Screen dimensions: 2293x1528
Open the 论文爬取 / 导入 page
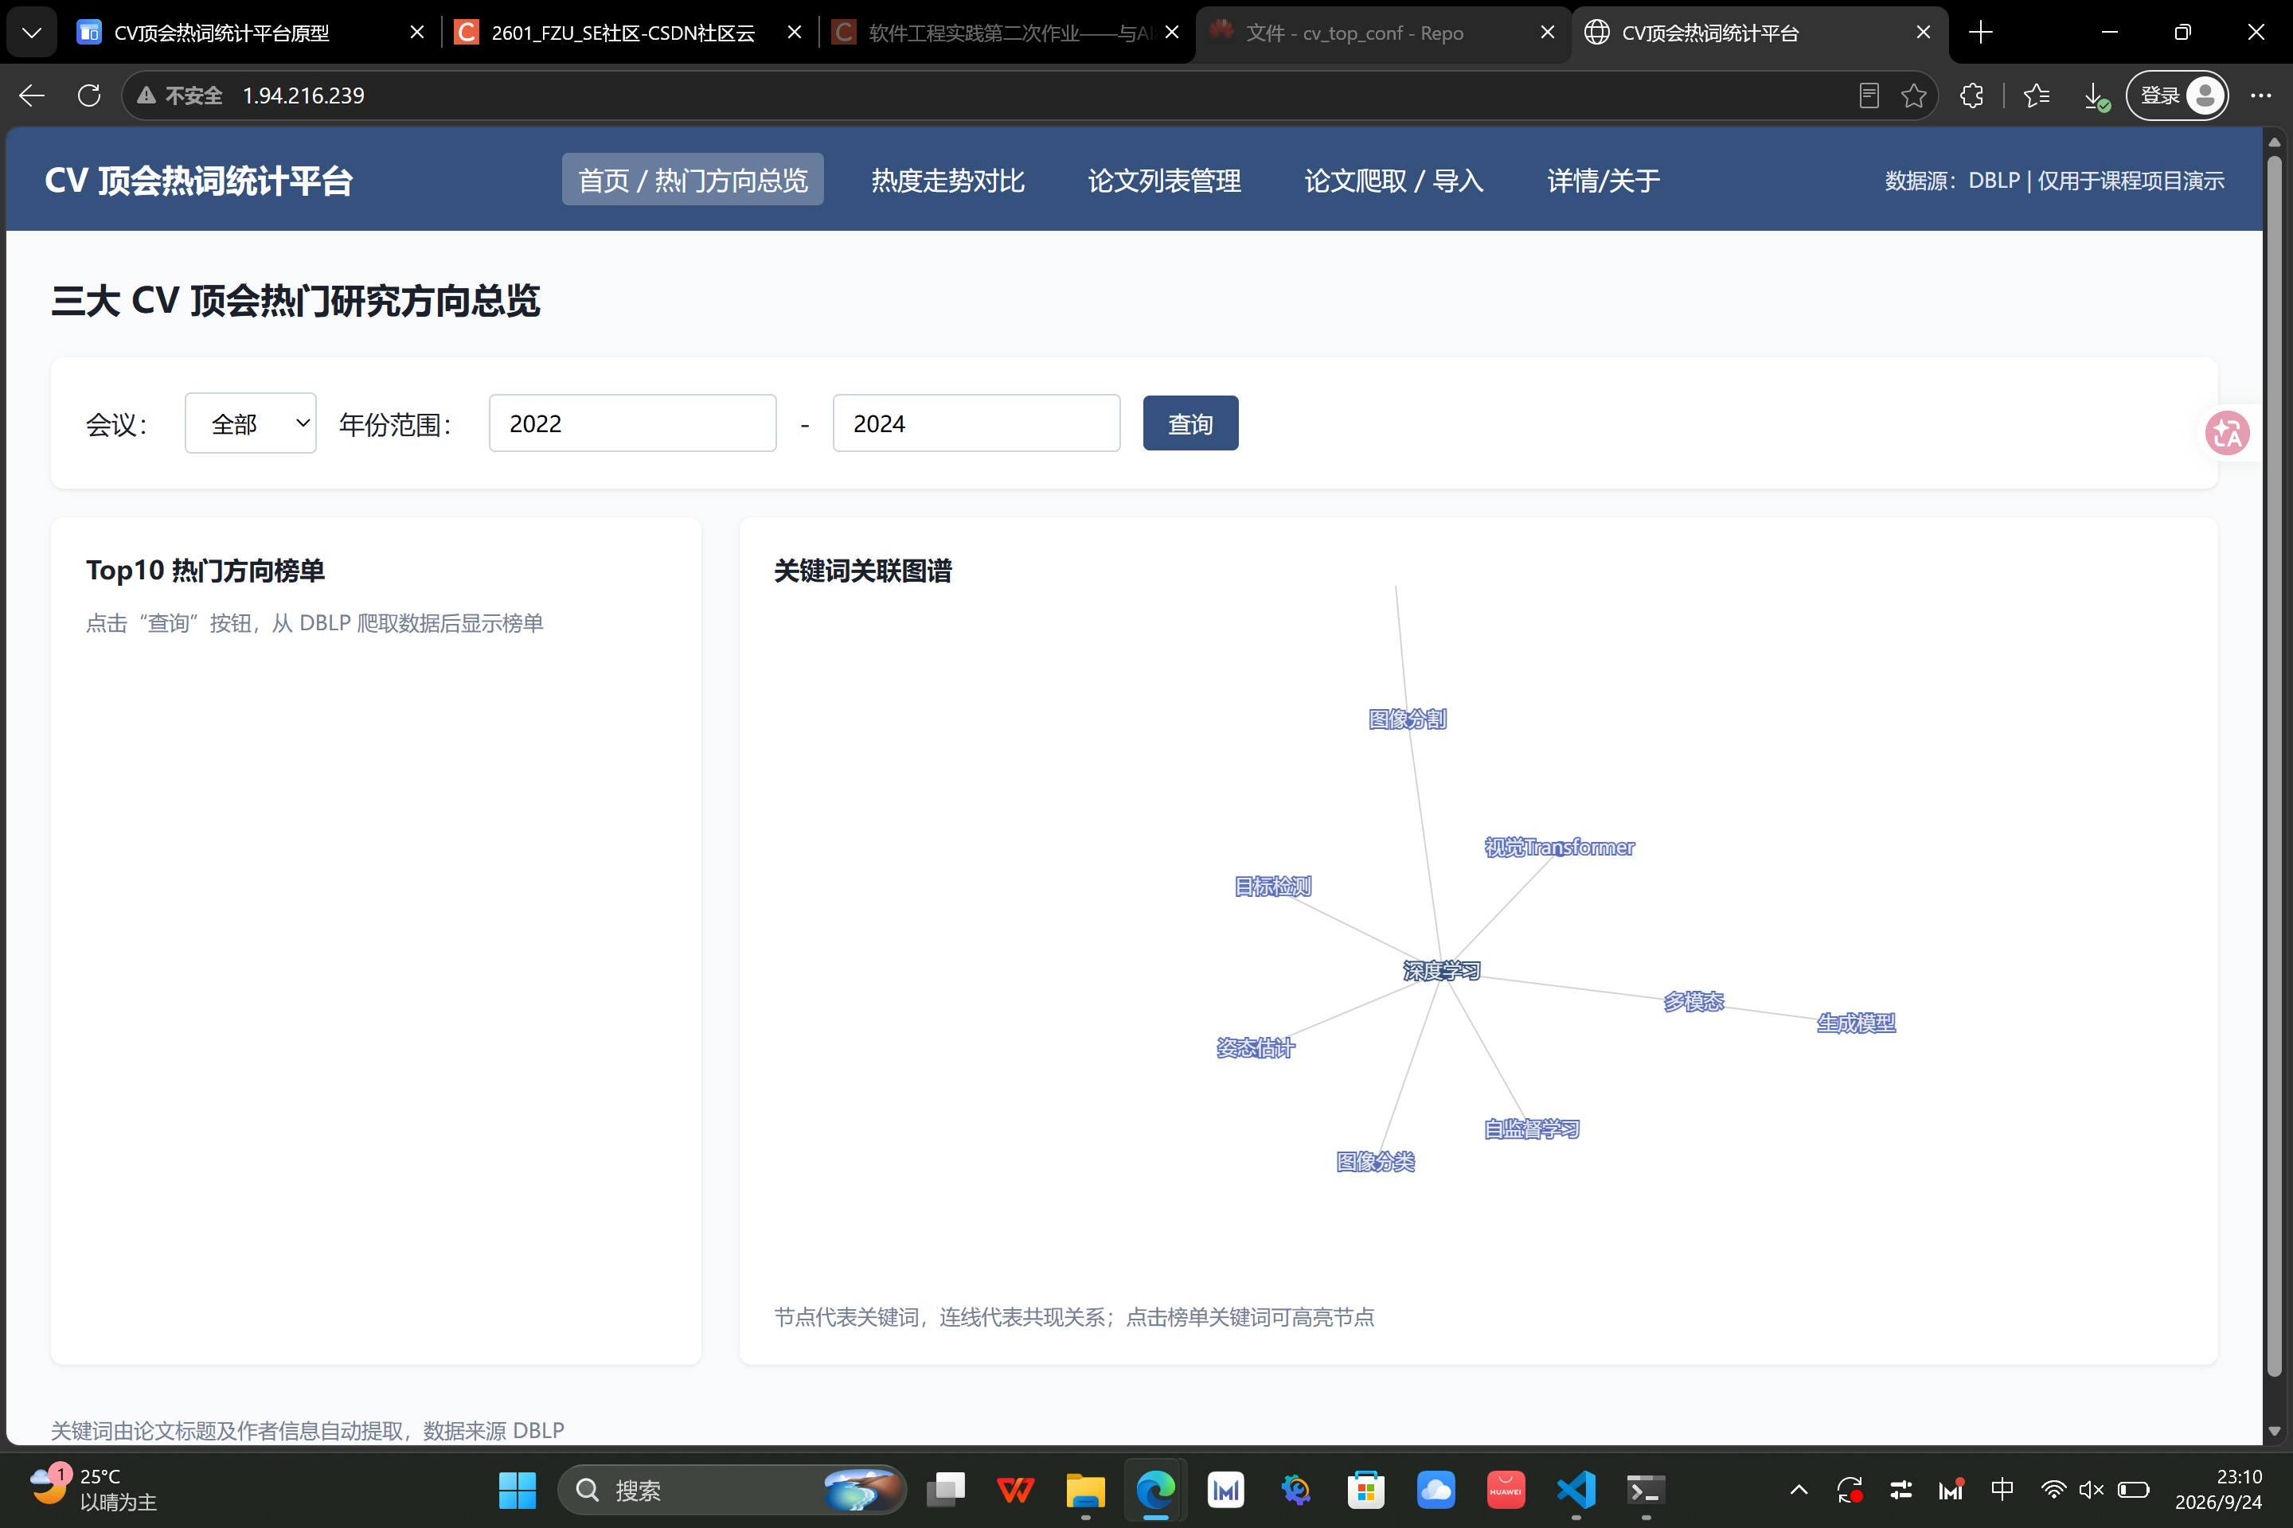tap(1394, 181)
